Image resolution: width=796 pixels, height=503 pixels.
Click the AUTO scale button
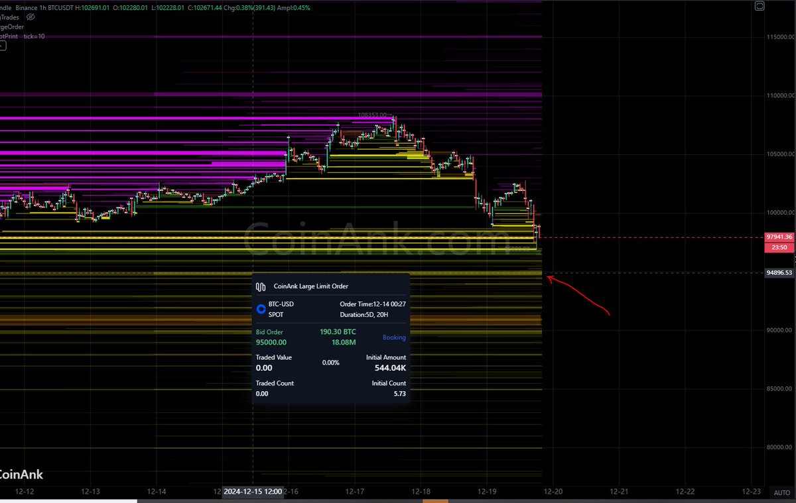coord(781,492)
